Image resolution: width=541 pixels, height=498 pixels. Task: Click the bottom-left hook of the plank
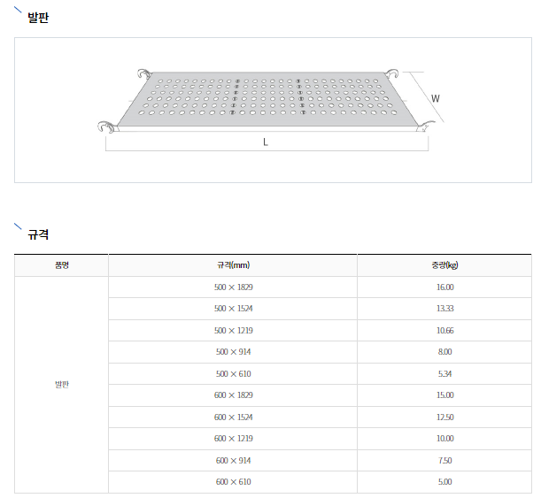click(x=107, y=126)
